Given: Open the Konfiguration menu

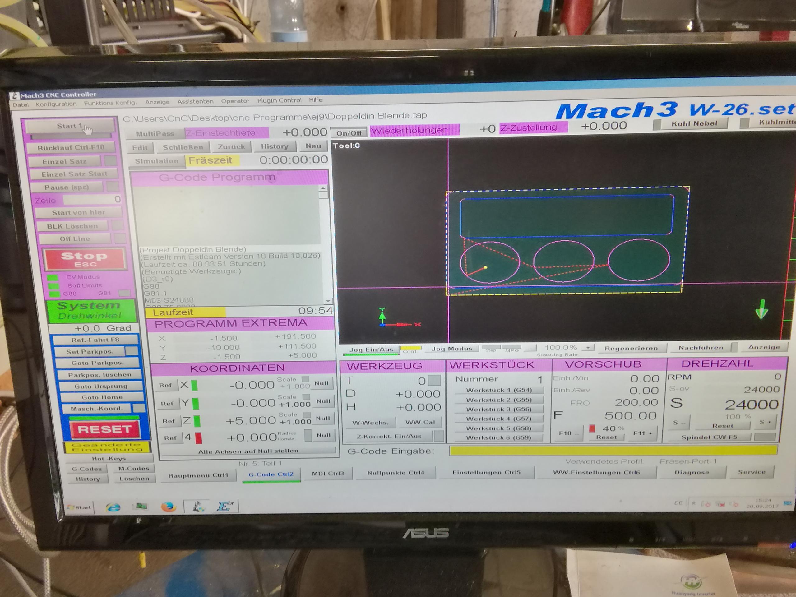Looking at the screenshot, I should point(56,104).
